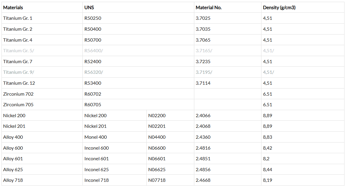The height and width of the screenshot is (188, 346).
Task: Select the greyed-out R56320/ cell
Action: point(94,72)
